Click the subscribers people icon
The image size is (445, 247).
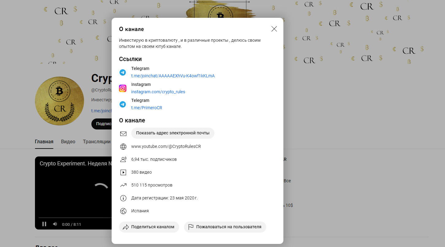tap(123, 160)
